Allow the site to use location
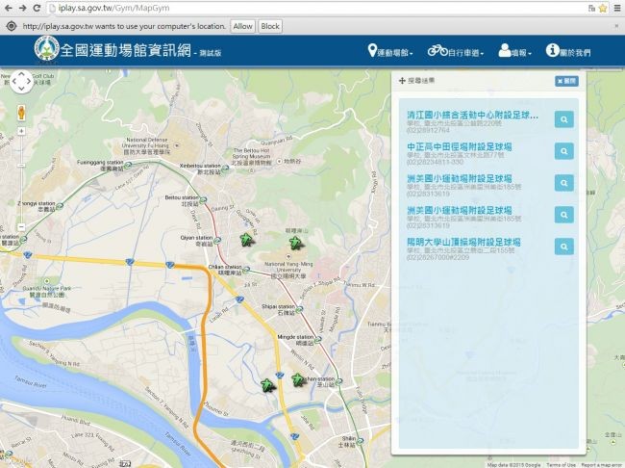This screenshot has width=625, height=468. 242,26
